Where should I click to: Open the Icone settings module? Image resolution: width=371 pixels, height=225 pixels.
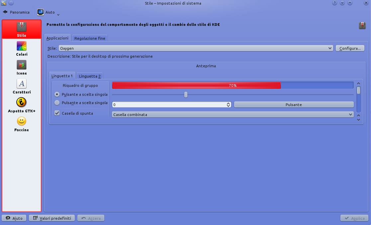tap(22, 67)
